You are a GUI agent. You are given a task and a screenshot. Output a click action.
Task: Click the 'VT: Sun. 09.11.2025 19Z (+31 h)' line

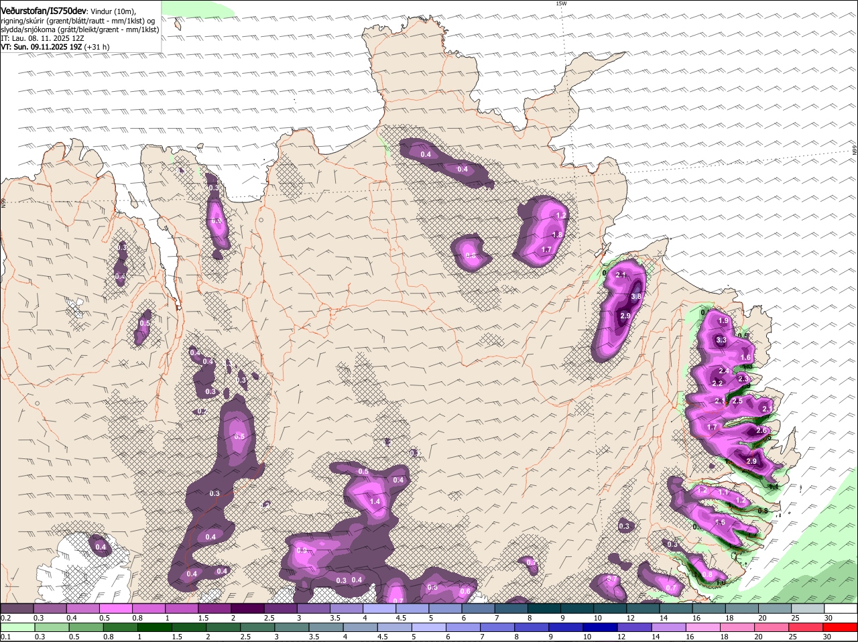pyautogui.click(x=55, y=47)
